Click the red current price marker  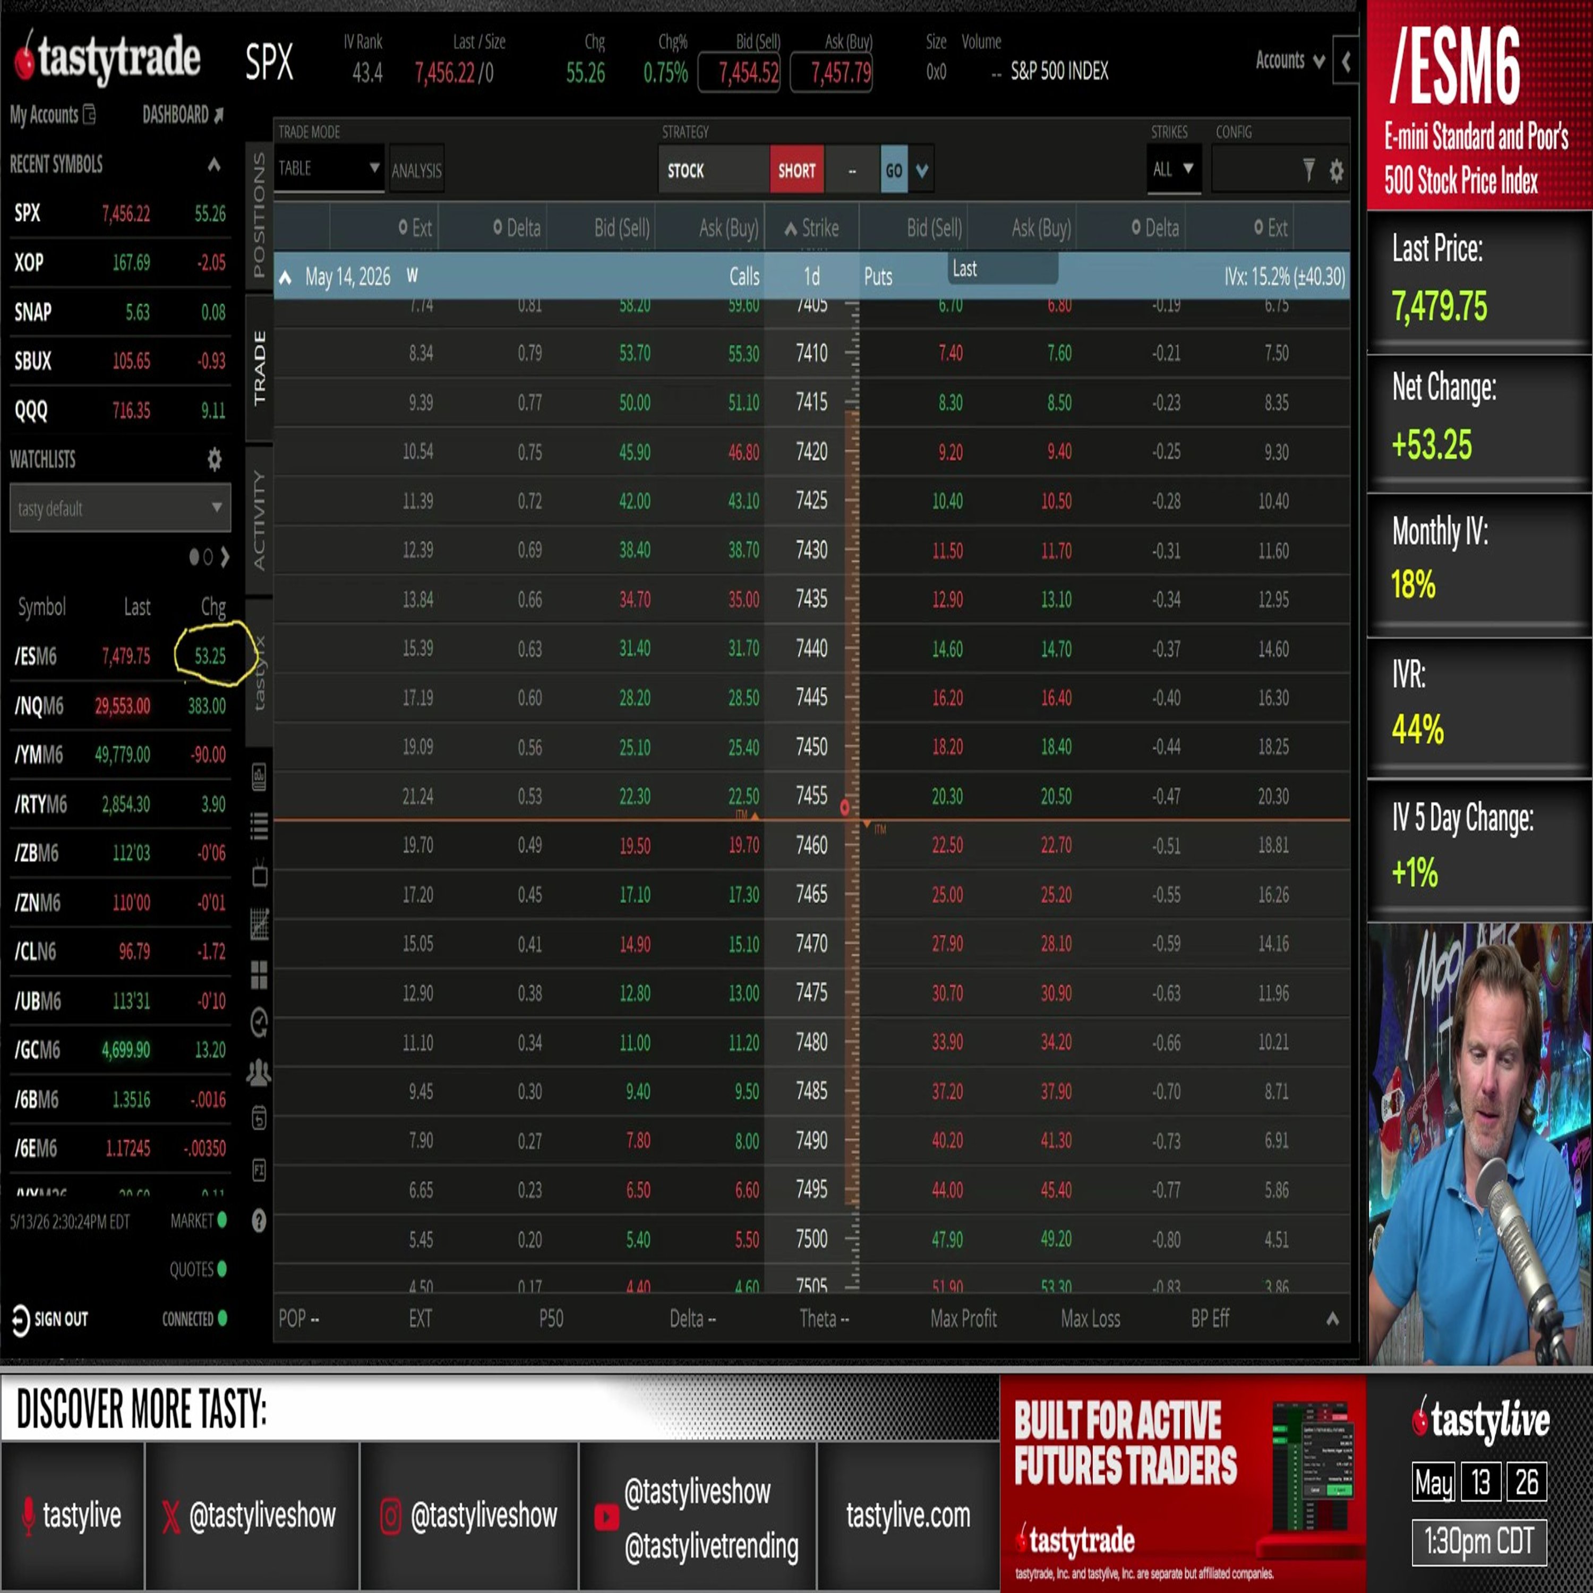point(844,808)
